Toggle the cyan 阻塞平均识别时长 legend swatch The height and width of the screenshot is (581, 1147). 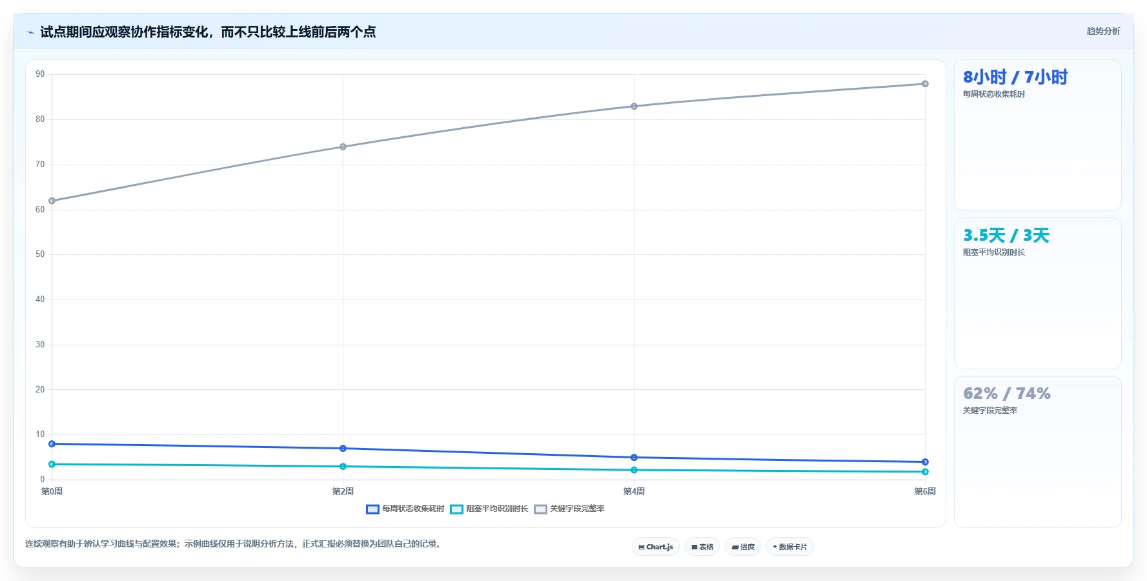456,509
